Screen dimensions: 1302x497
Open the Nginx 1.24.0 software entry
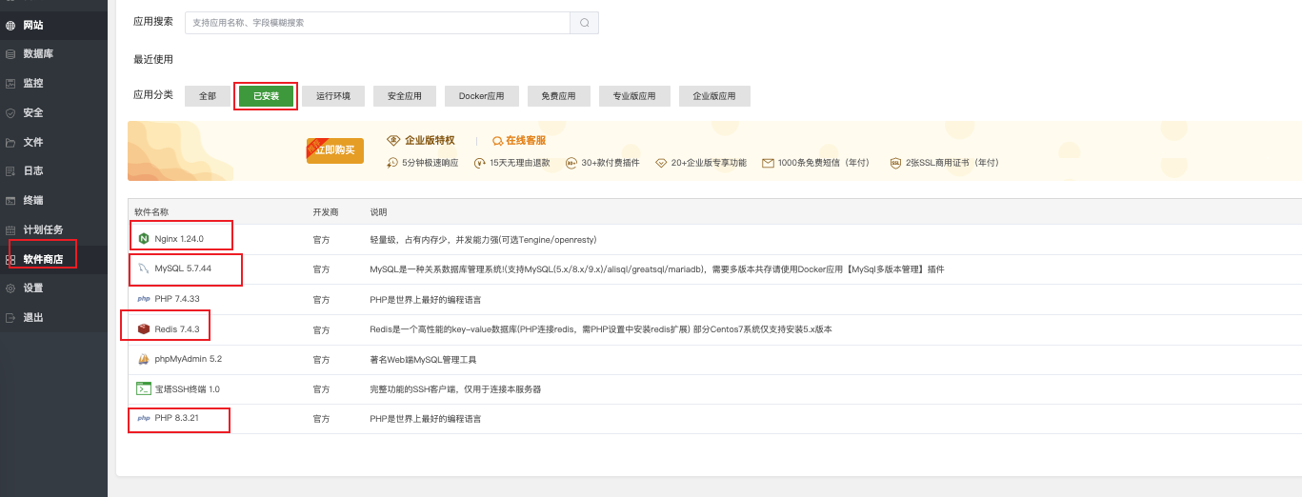179,239
